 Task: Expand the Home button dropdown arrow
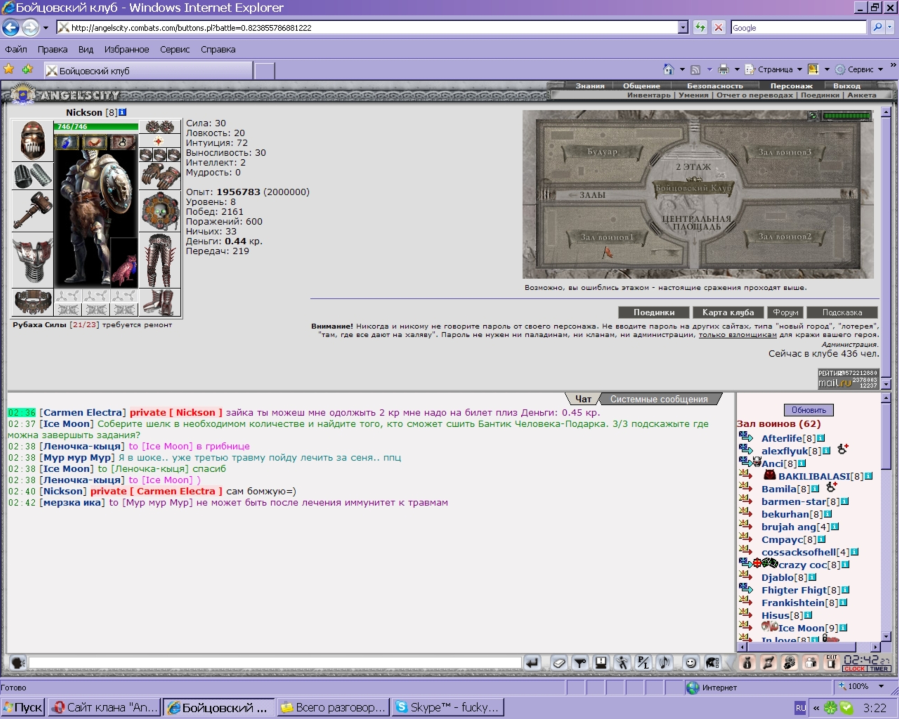click(x=682, y=69)
